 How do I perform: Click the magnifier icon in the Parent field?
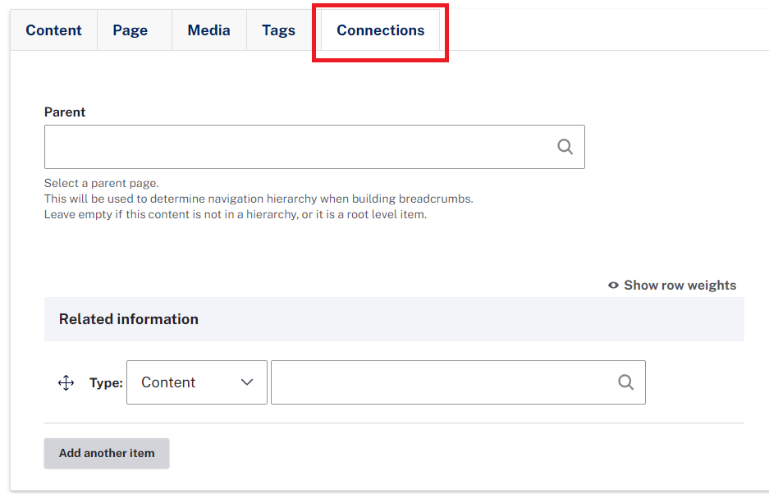(x=565, y=147)
